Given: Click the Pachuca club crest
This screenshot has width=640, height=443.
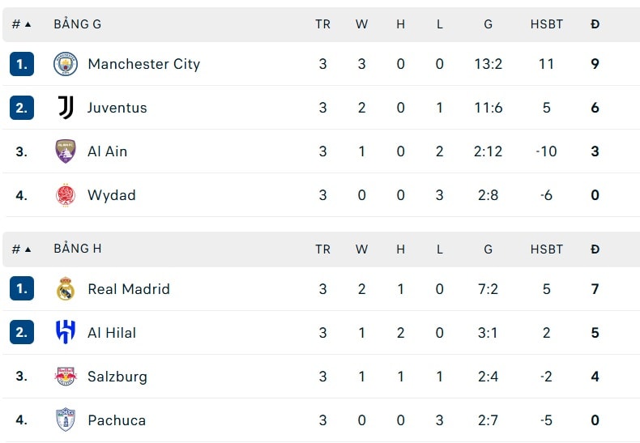Looking at the screenshot, I should [x=66, y=420].
